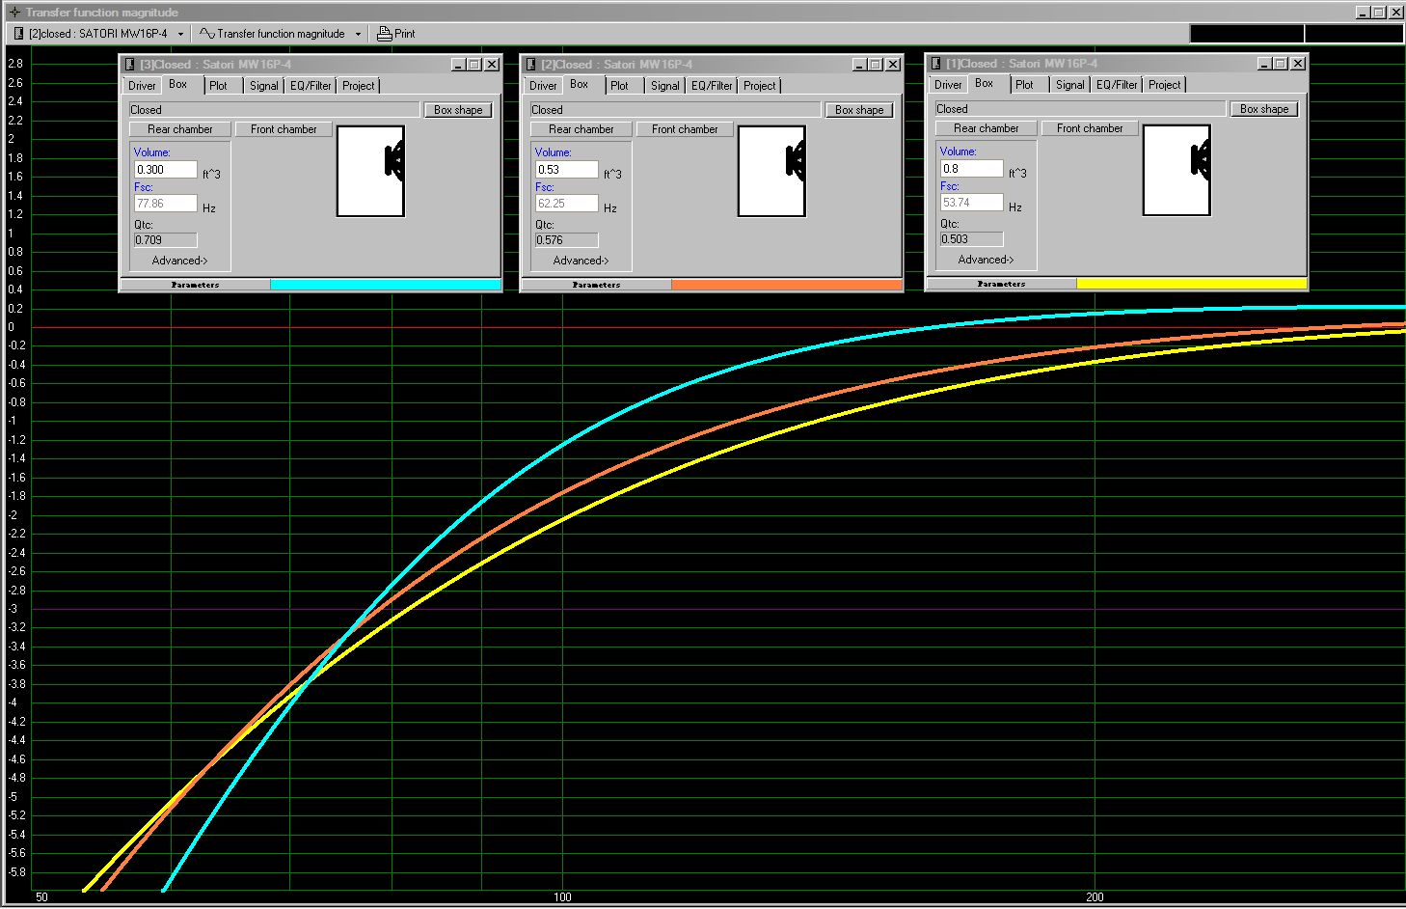Click 'Rear chamber' in the [1]Closed window
1406x909 pixels.
point(987,128)
